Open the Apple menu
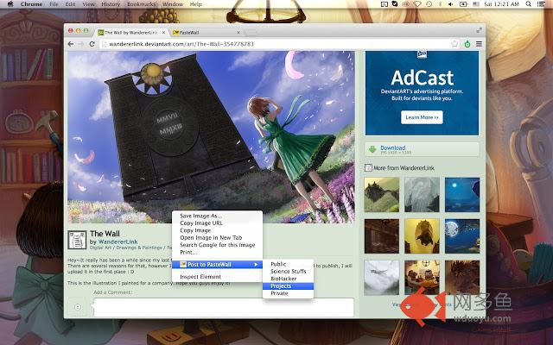Screen dimensions: 553x345 [x=10, y=4]
